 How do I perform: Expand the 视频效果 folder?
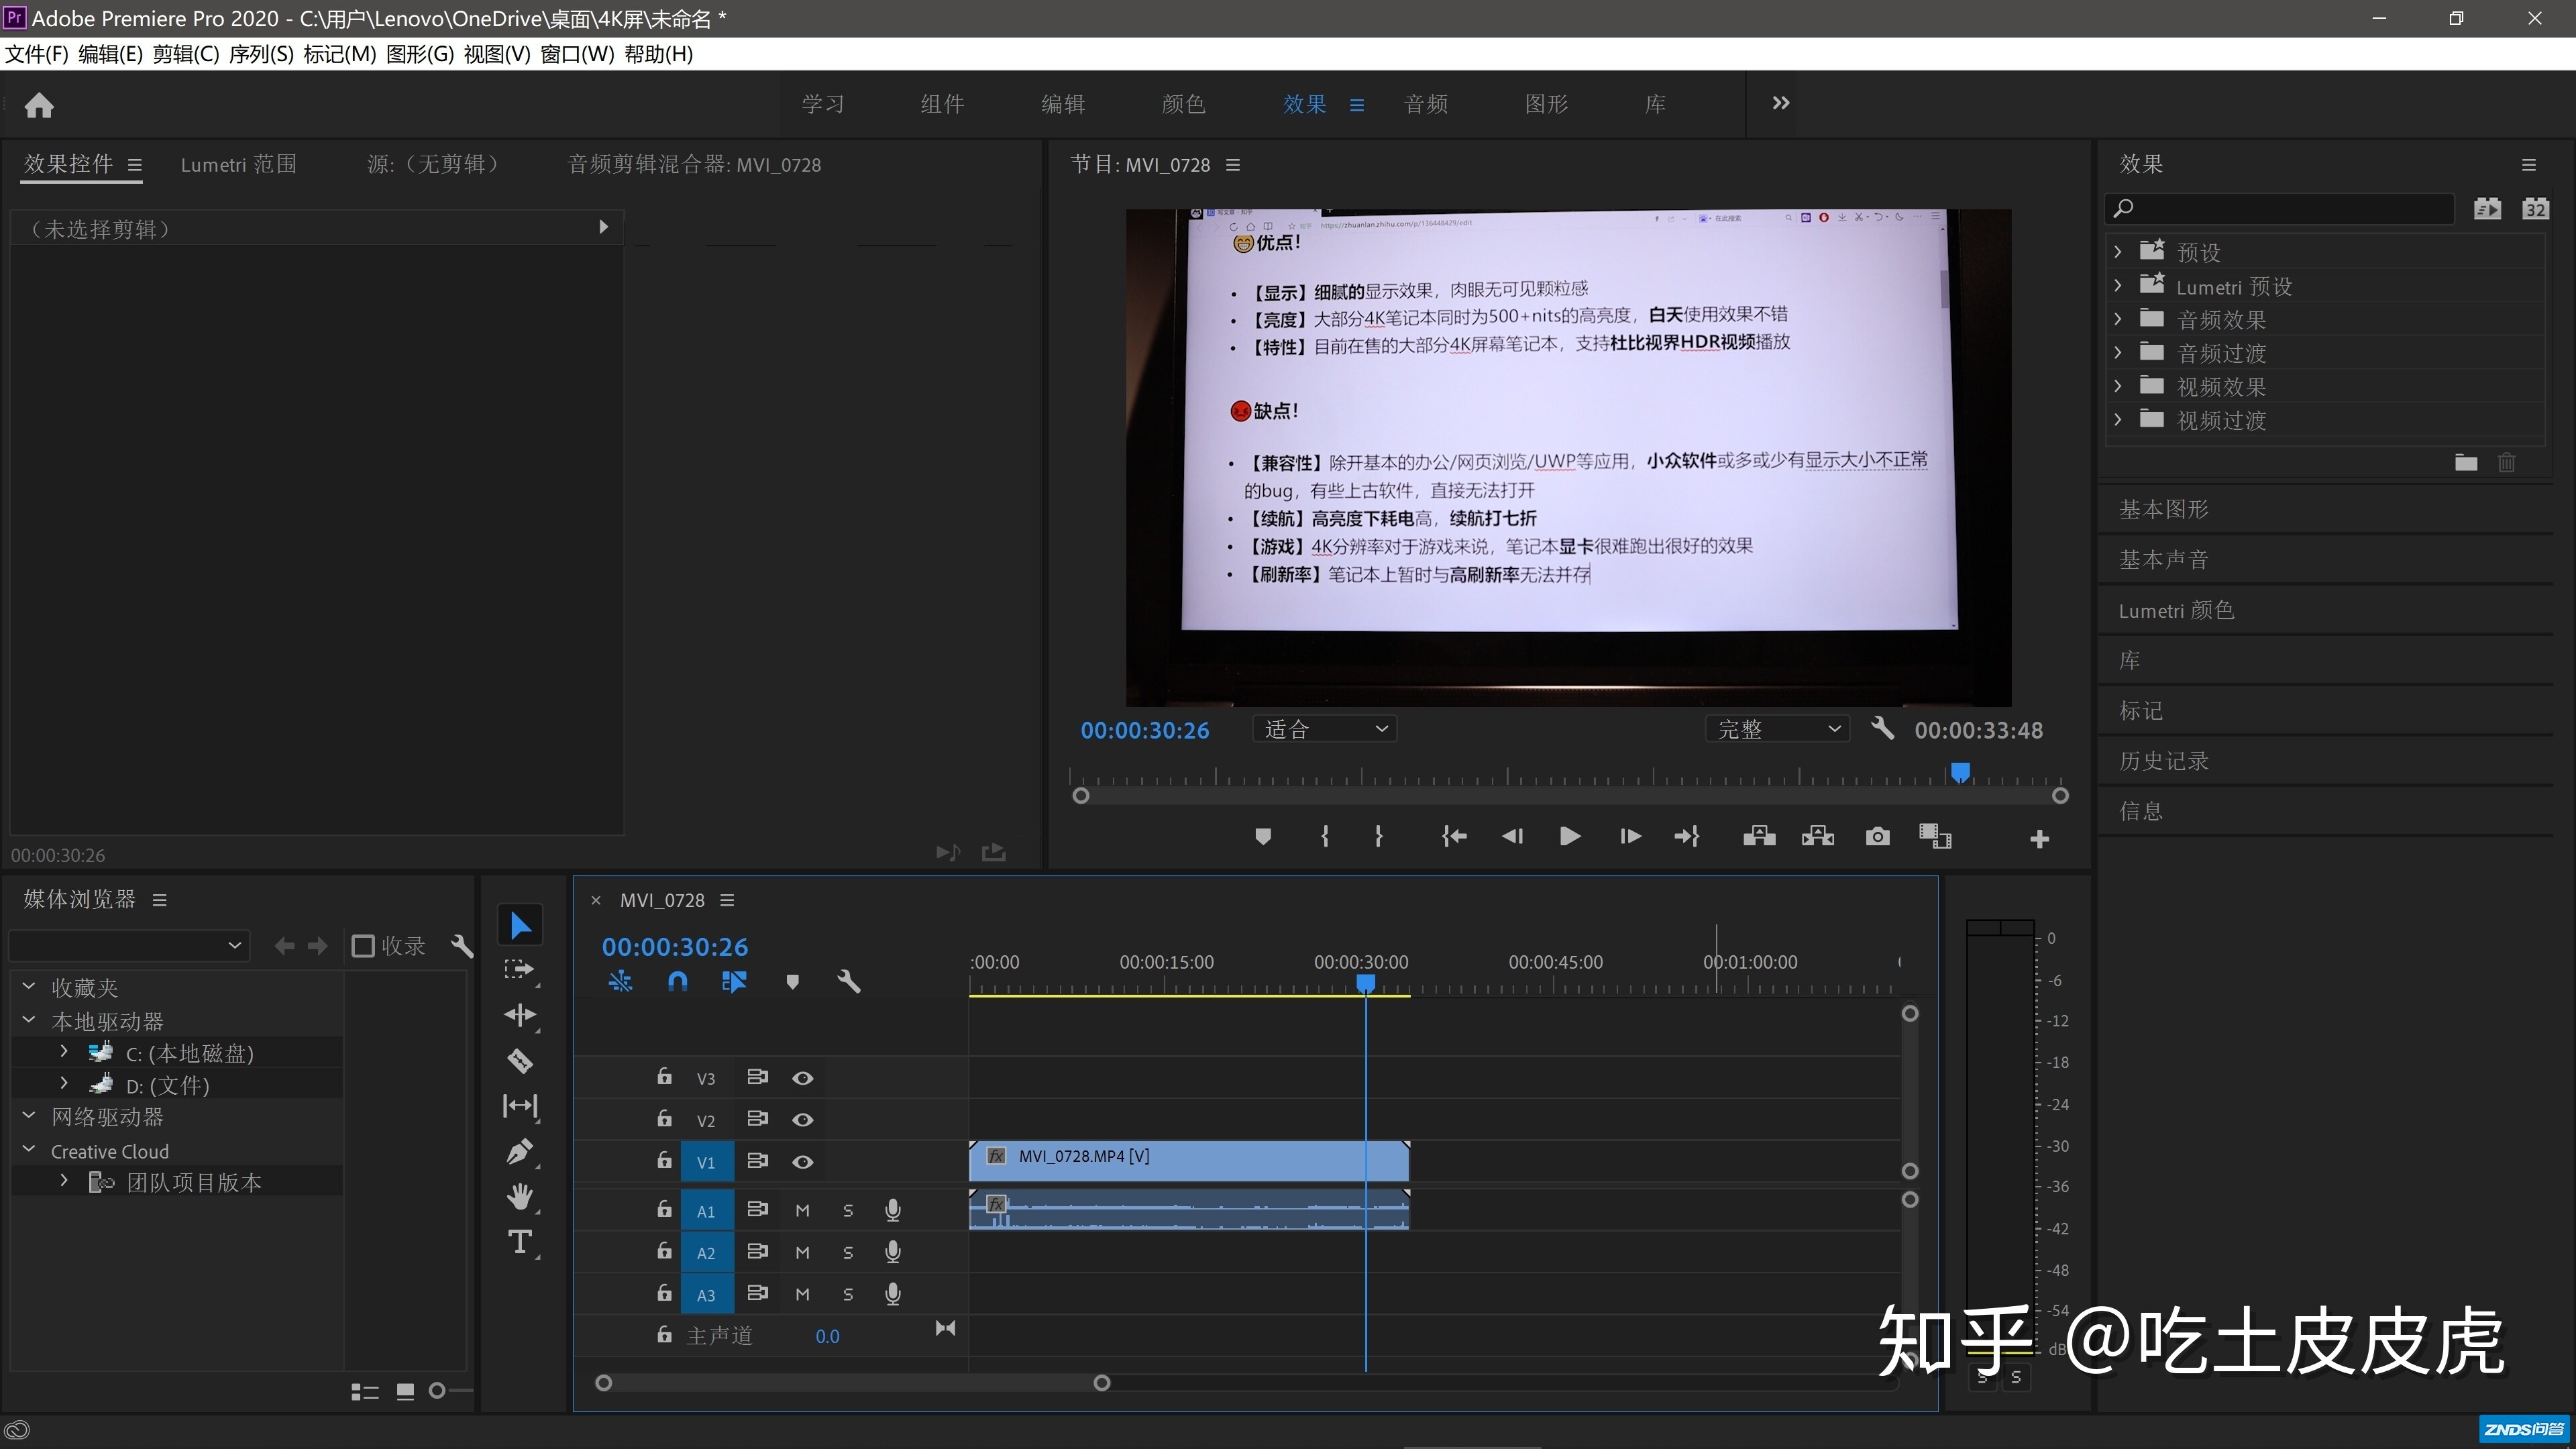[2117, 386]
